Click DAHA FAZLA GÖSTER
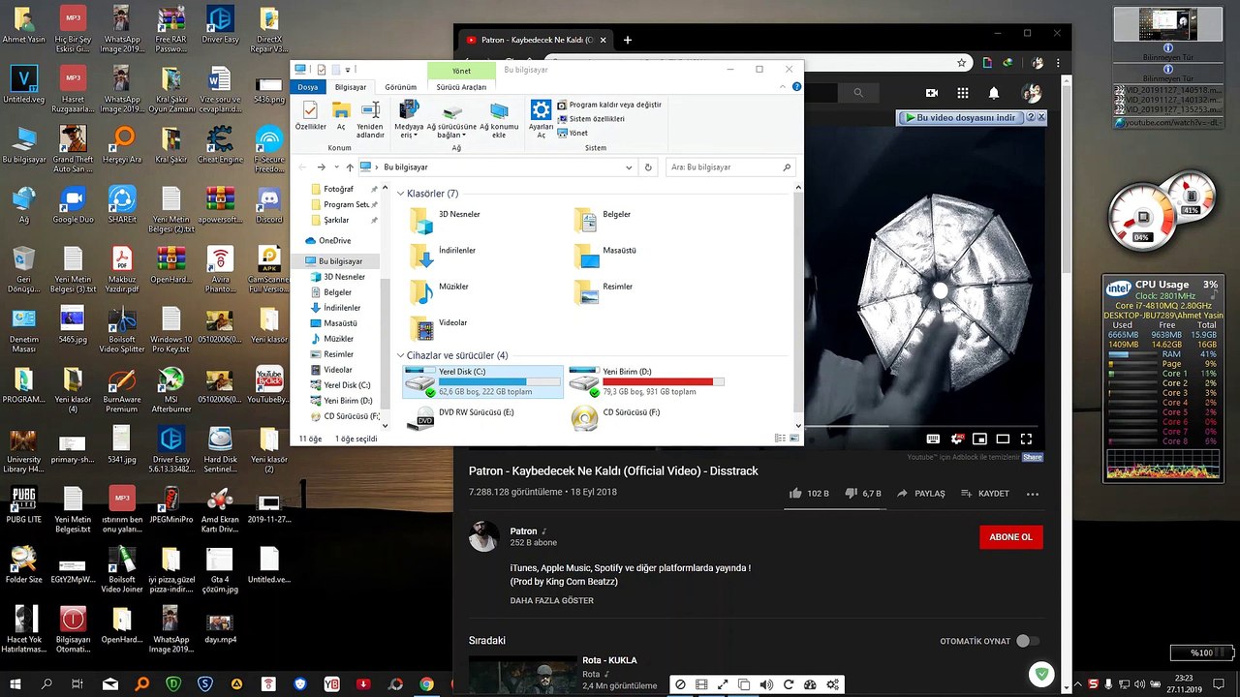Viewport: 1240px width, 697px height. [x=552, y=600]
